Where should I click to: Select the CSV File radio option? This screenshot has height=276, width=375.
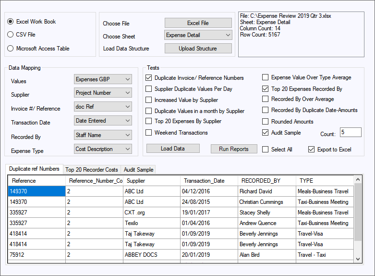pyautogui.click(x=11, y=35)
